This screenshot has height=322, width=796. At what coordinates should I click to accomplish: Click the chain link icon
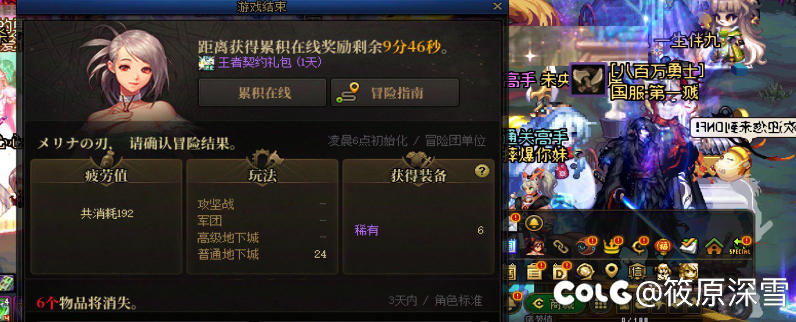tap(560, 247)
